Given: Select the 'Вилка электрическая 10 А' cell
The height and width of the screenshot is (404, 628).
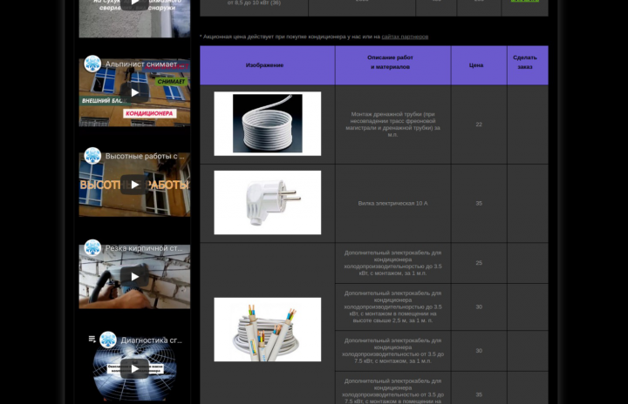Looking at the screenshot, I should pos(392,203).
